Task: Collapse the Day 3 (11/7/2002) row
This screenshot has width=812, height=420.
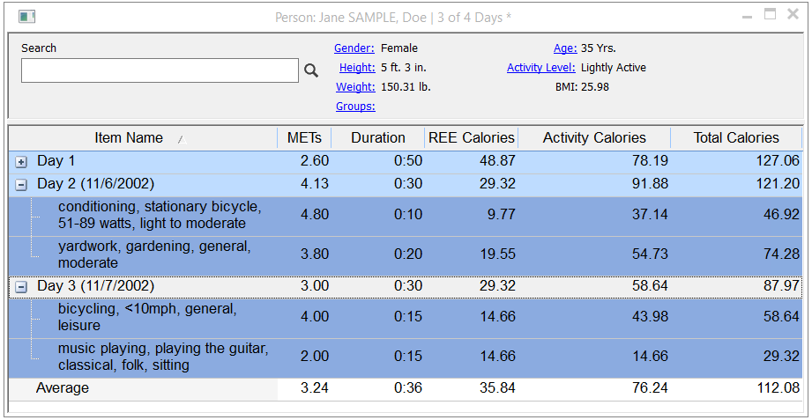Action: click(x=21, y=288)
